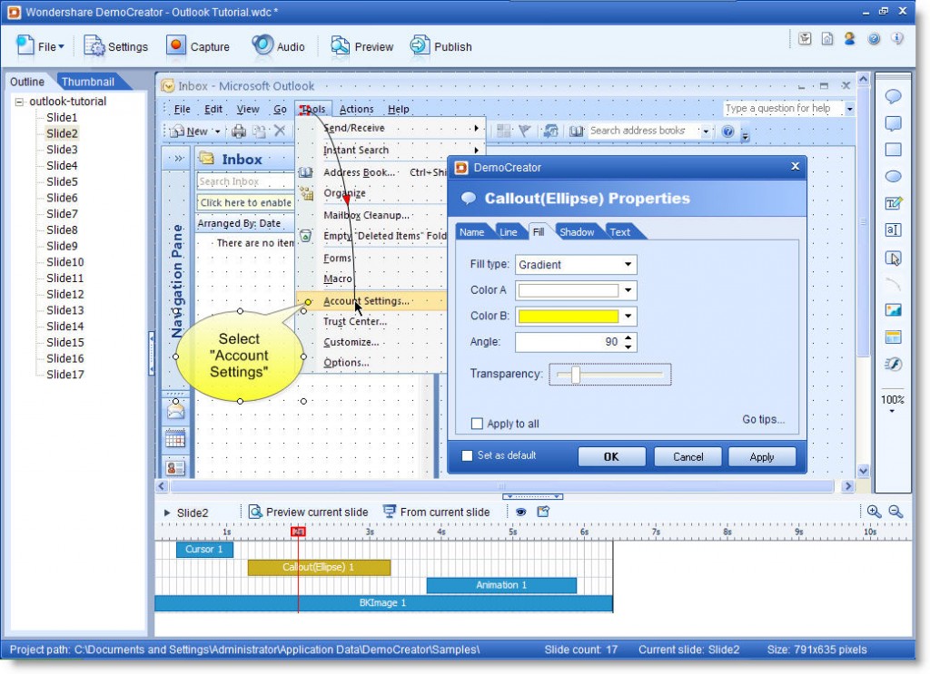Cancel the Callout Properties dialog
930x674 pixels.
point(688,456)
